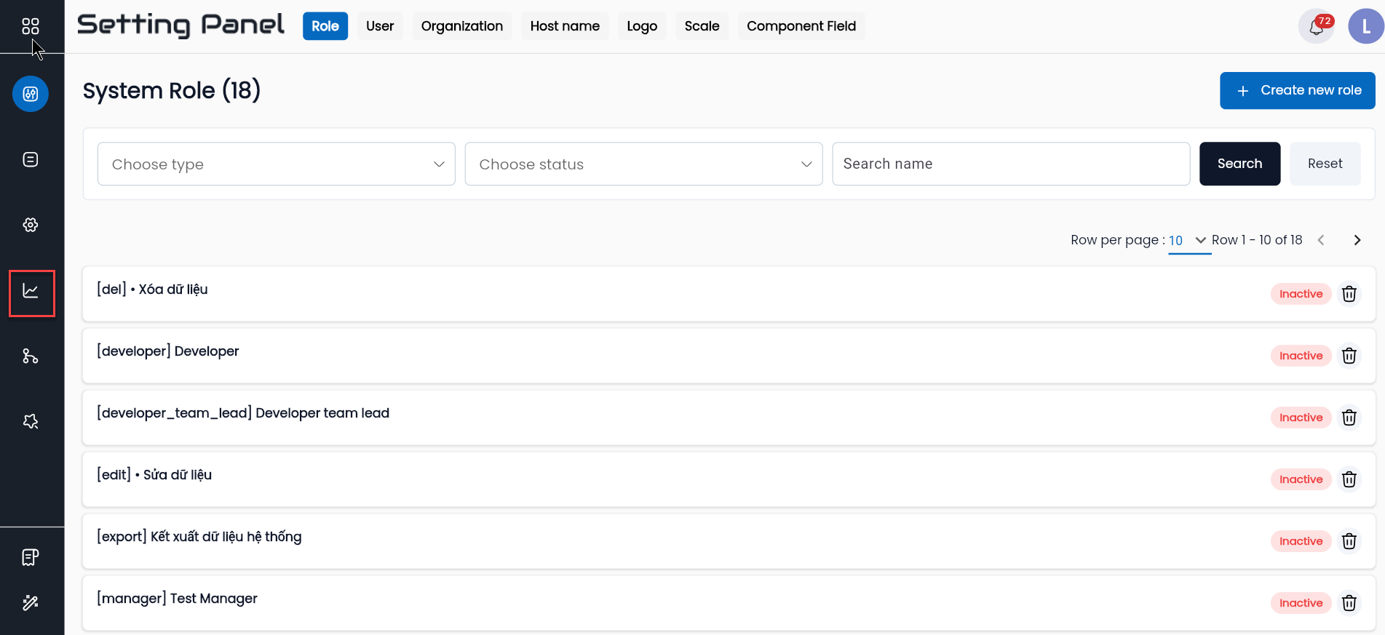Viewport: 1385px width, 635px height.
Task: Toggle Inactive status of Test Manager role
Action: [1301, 603]
